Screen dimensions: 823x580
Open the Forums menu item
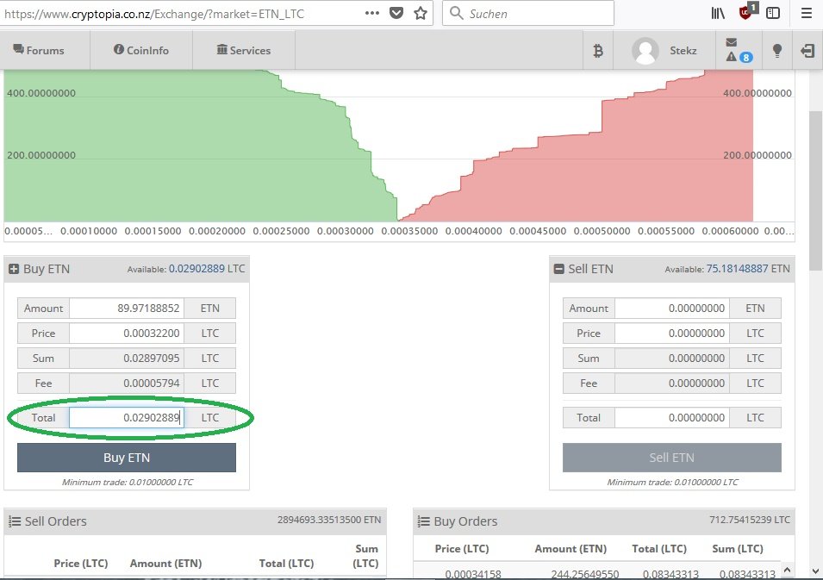[x=39, y=50]
